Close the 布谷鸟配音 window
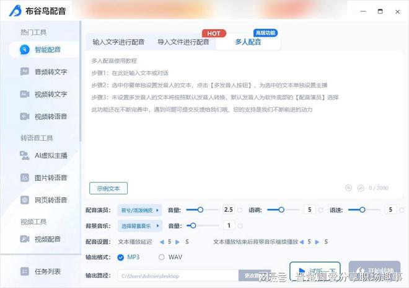Viewport: 409px width, 288px height. [x=397, y=12]
